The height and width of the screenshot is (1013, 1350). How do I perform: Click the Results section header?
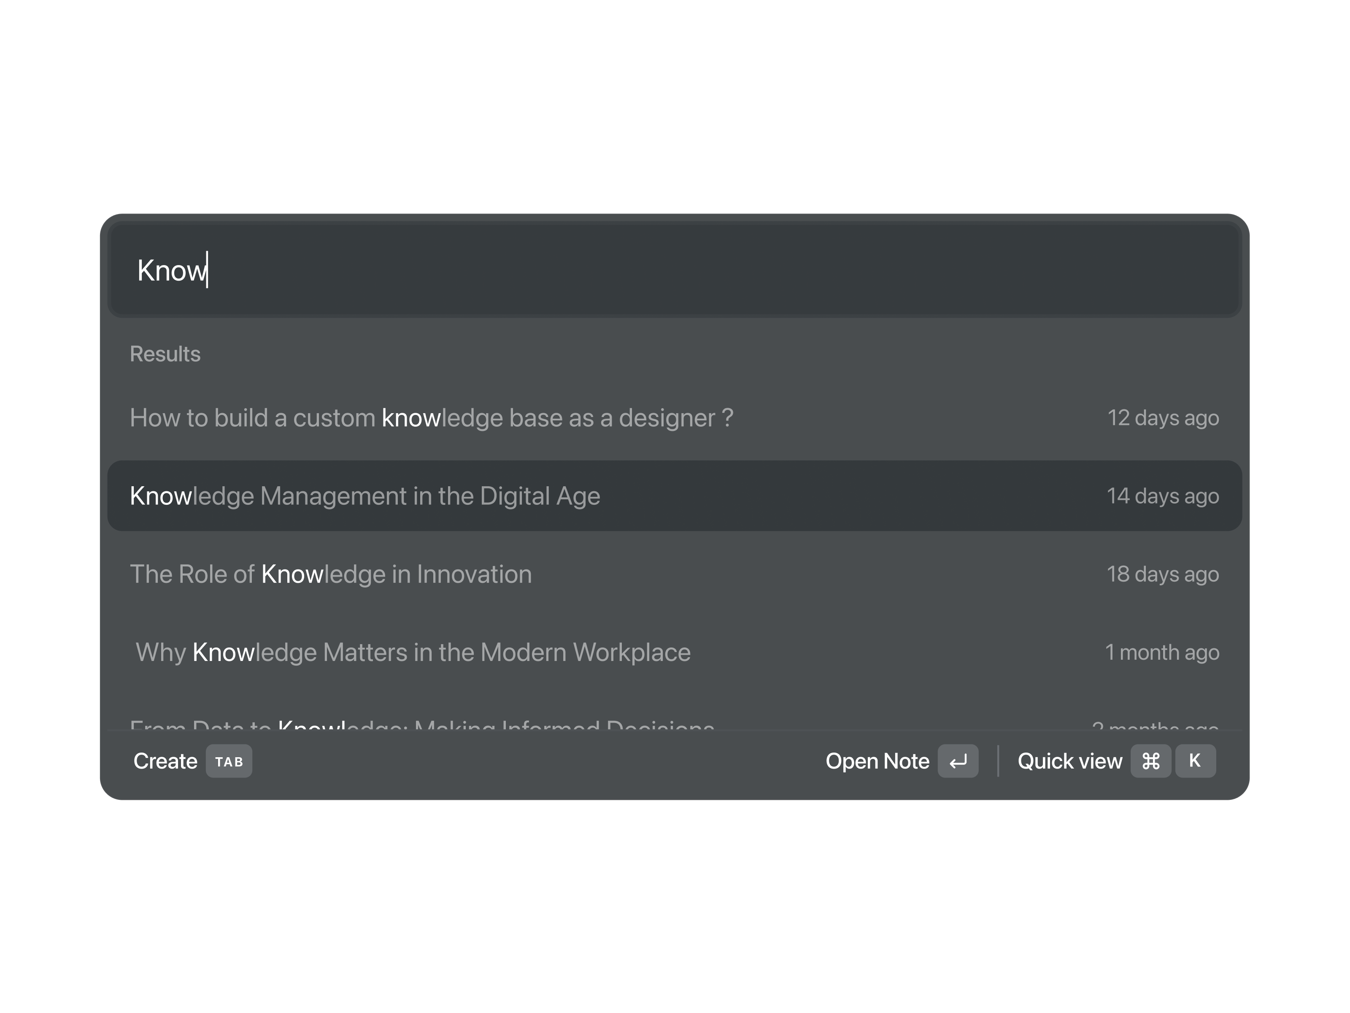tap(165, 354)
